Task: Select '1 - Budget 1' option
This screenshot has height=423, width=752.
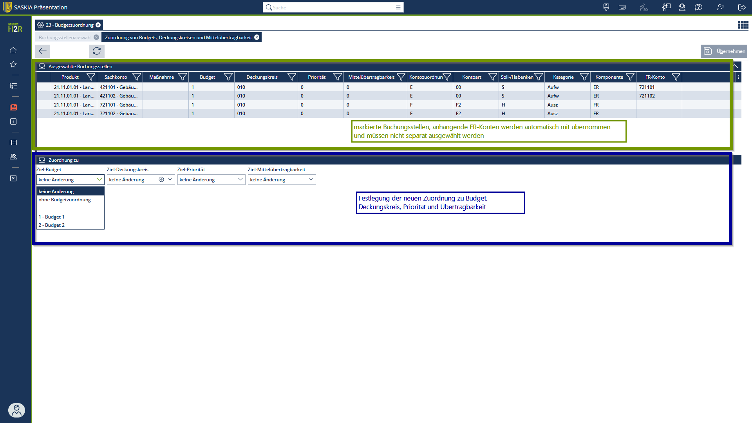Action: pyautogui.click(x=52, y=217)
